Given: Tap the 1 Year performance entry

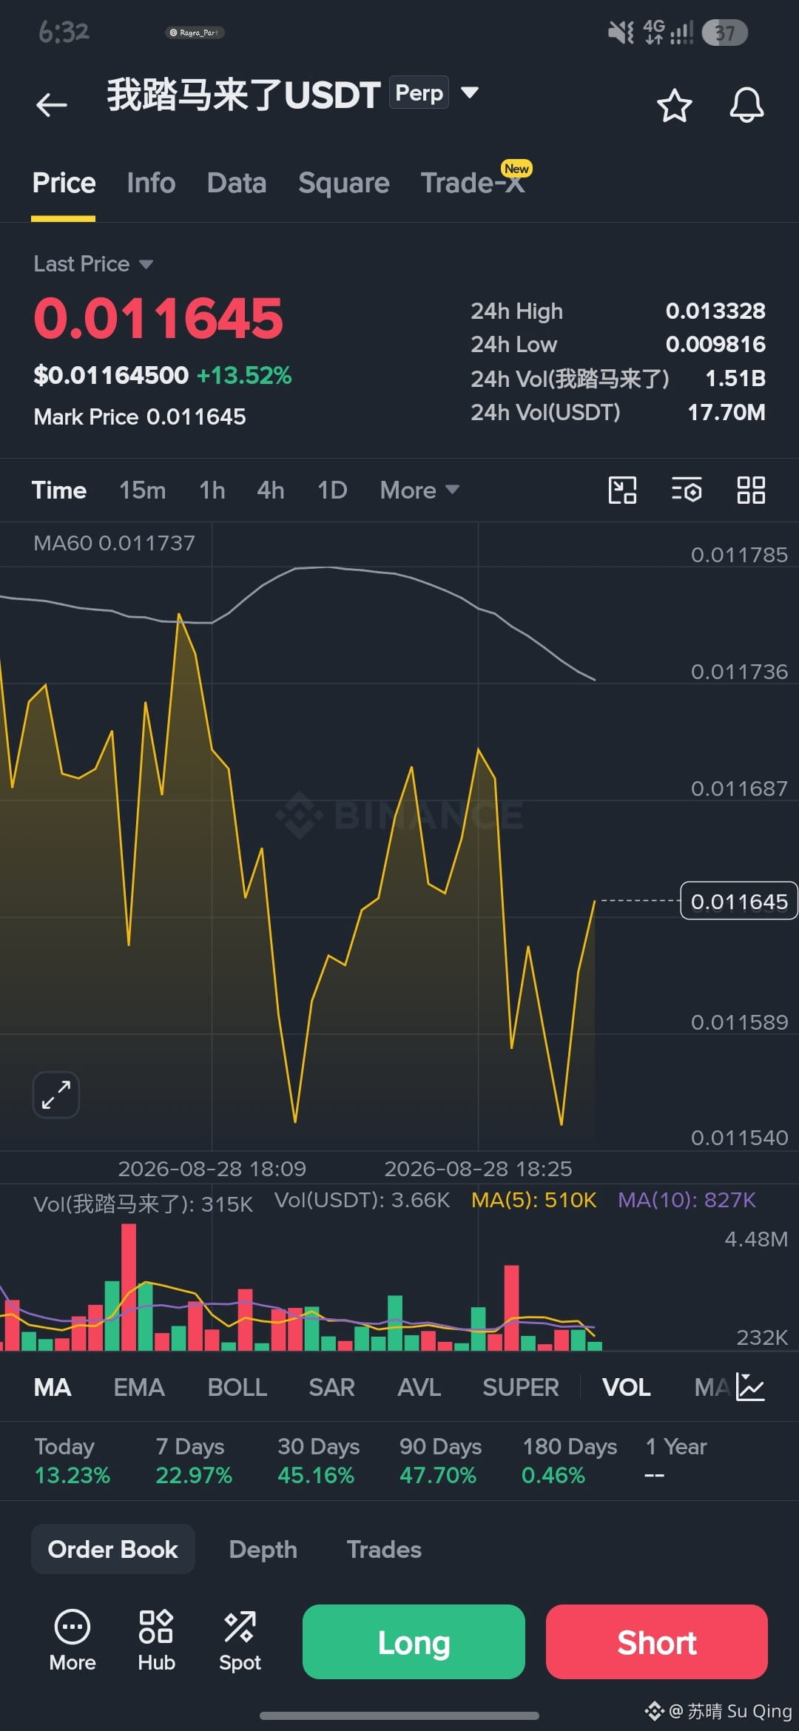Looking at the screenshot, I should 675,1460.
